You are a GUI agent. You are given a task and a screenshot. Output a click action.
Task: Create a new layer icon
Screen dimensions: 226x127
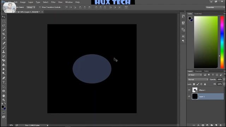pos(216,125)
